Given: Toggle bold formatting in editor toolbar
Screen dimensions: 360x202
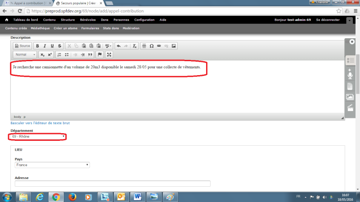Looking at the screenshot, I should [x=38, y=46].
